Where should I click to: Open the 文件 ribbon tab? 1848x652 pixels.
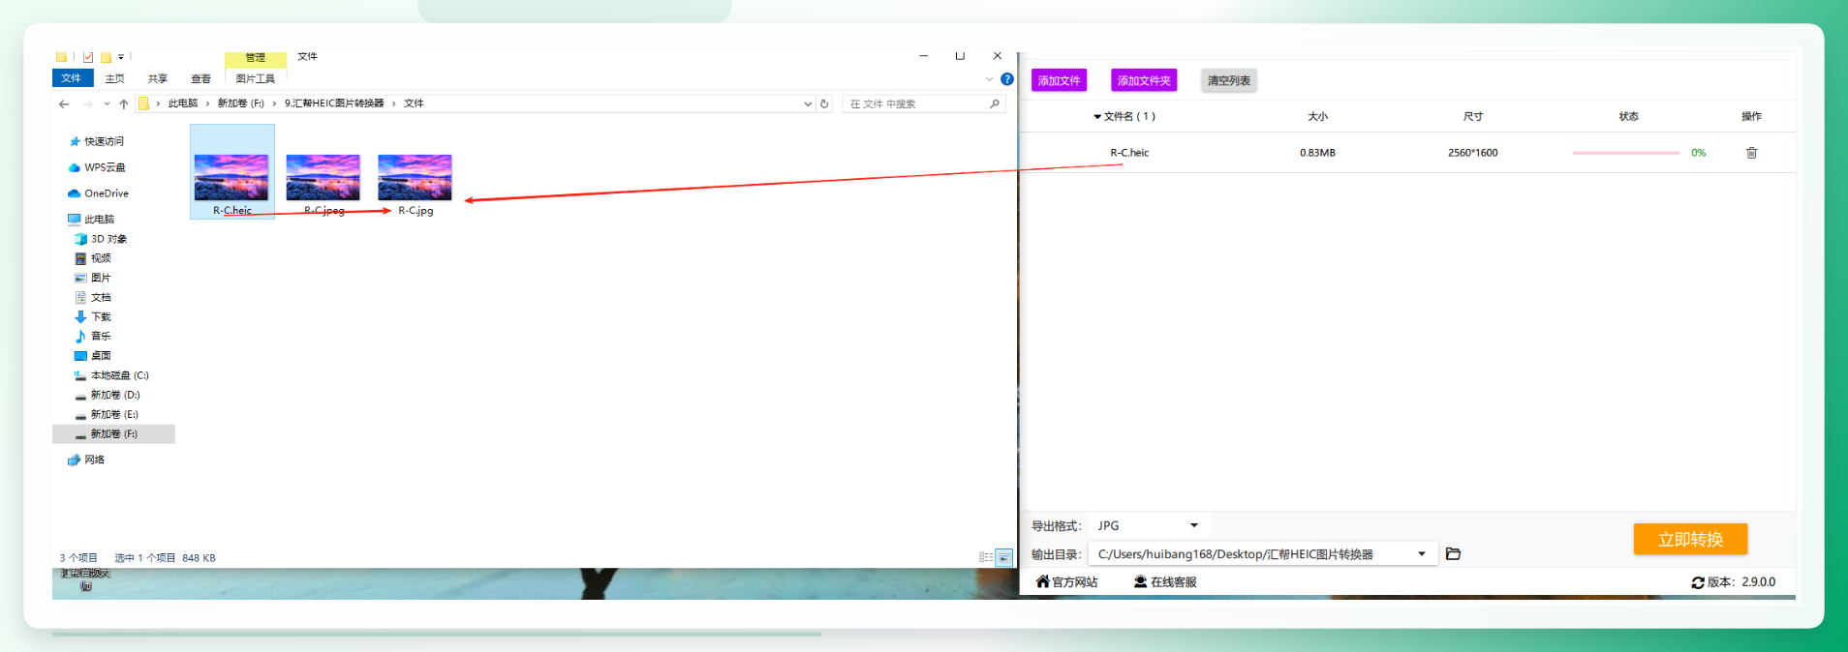(72, 78)
